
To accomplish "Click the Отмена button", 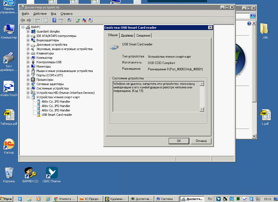I will (201, 141).
